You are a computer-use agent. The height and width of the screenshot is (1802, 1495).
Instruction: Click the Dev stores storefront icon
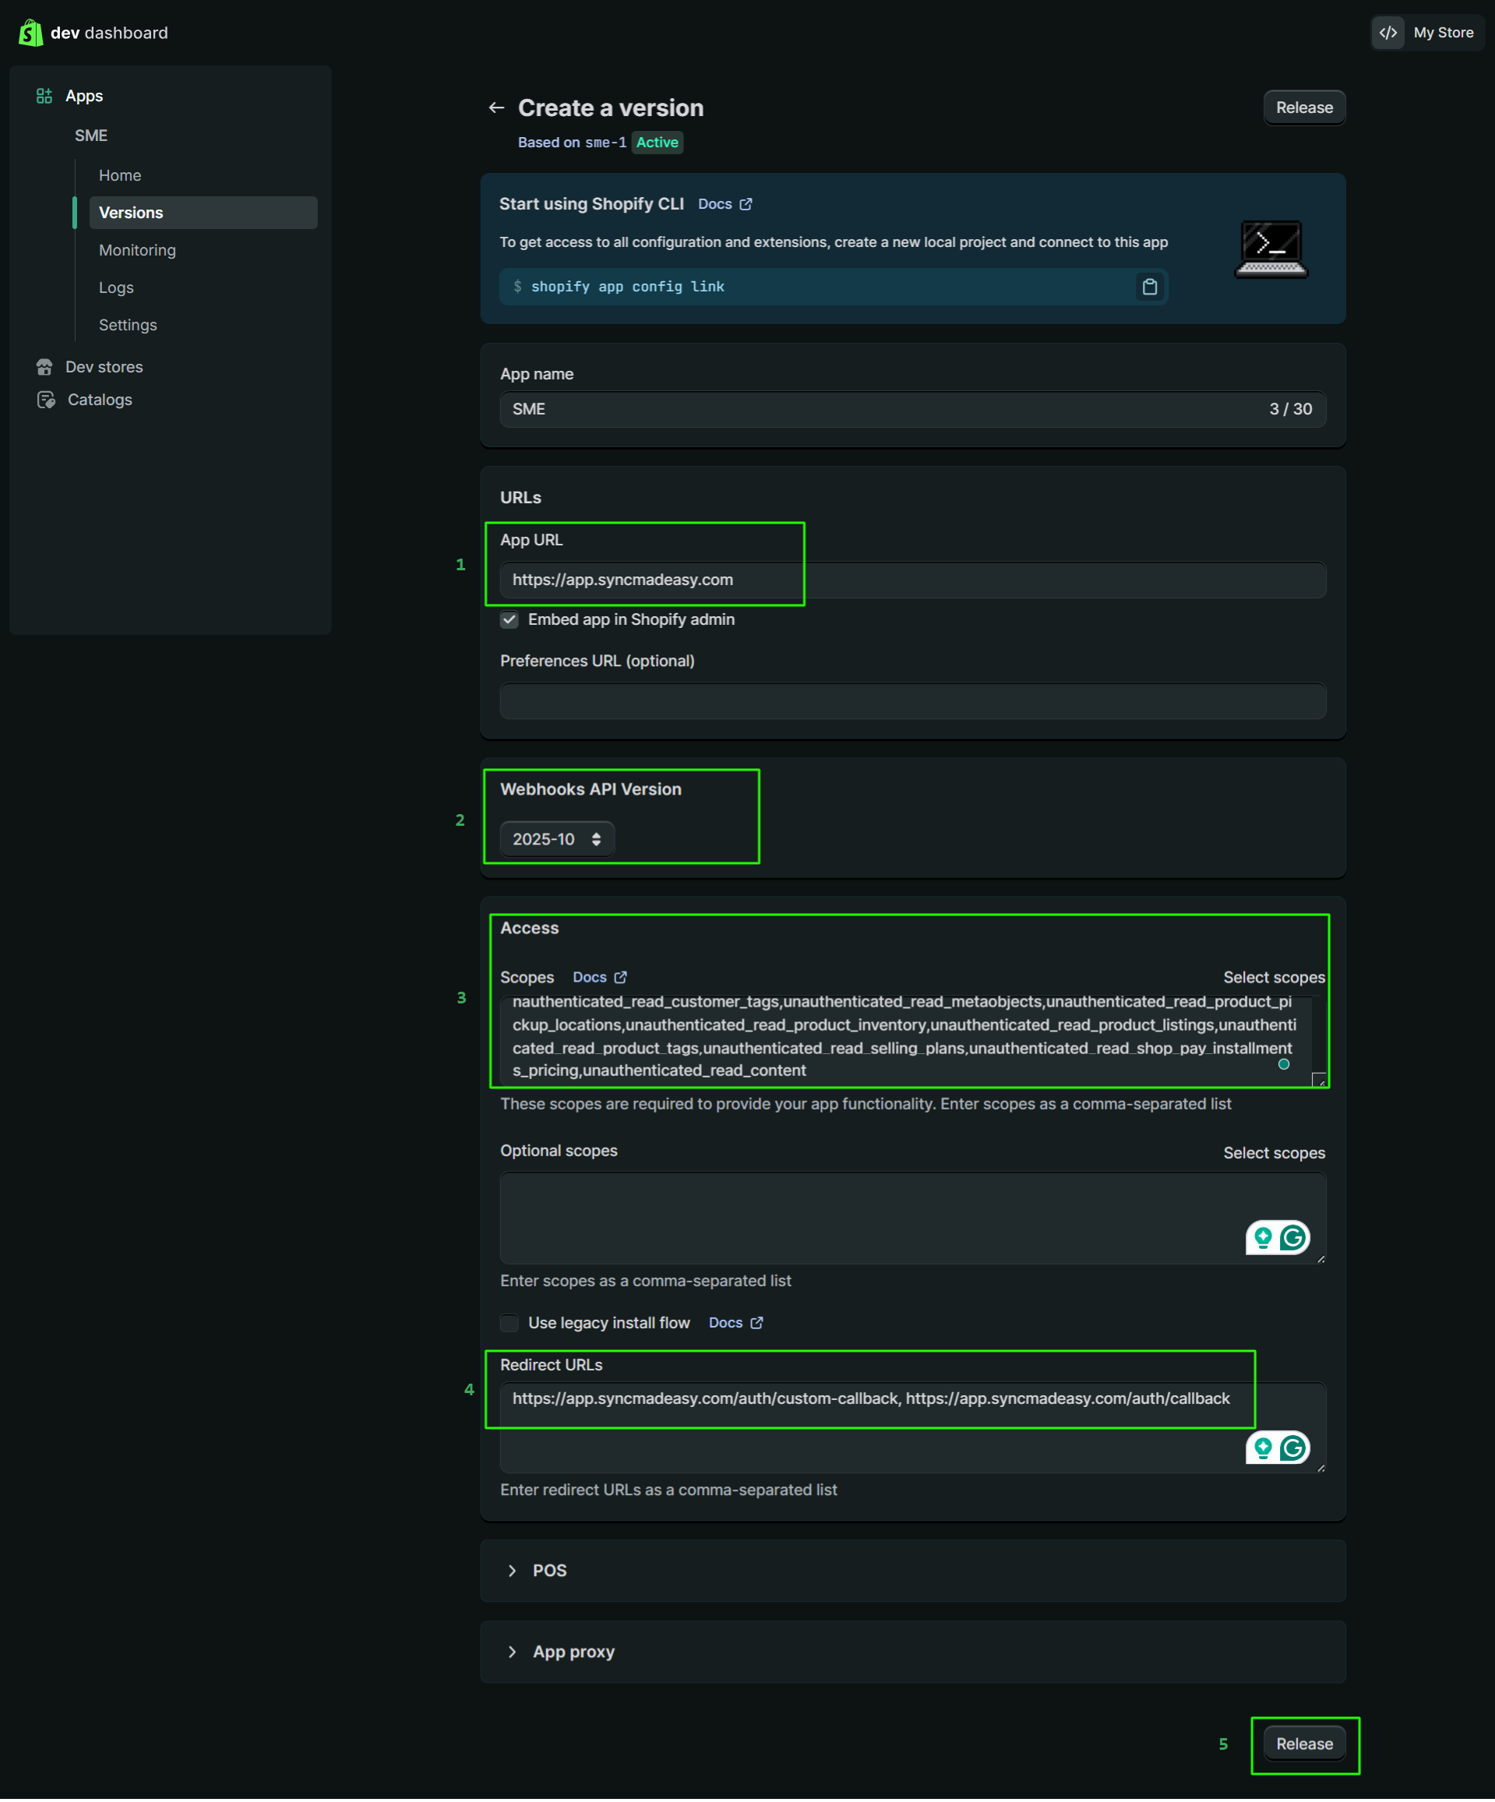pos(44,367)
